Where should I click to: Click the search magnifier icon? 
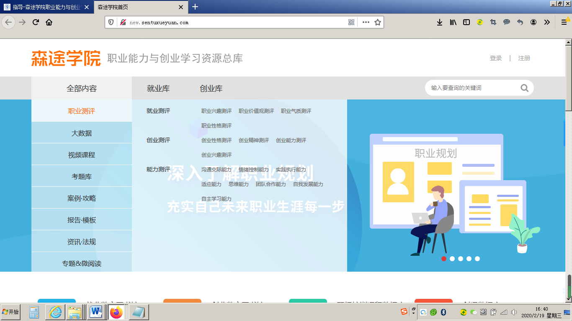click(524, 88)
